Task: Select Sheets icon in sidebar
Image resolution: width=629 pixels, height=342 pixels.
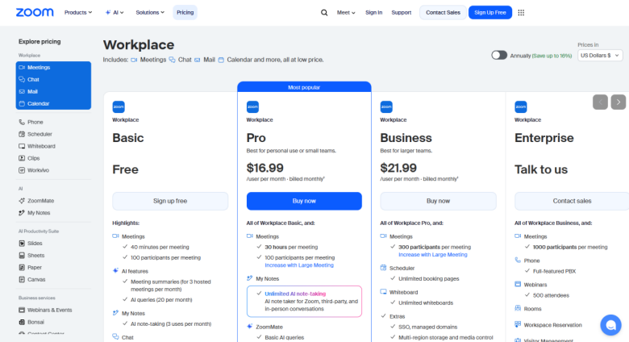Action: pyautogui.click(x=22, y=256)
